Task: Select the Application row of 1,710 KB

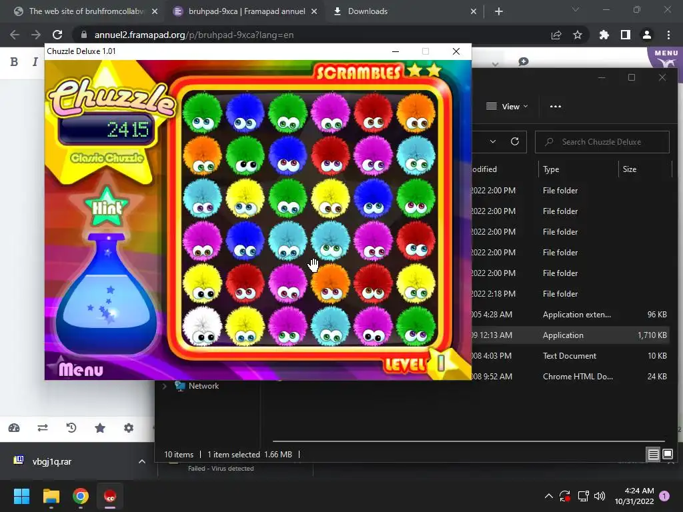Action: coord(571,335)
